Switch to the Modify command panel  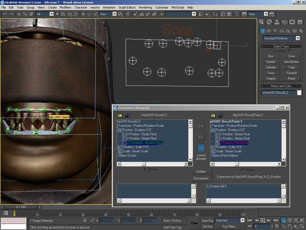click(x=269, y=22)
